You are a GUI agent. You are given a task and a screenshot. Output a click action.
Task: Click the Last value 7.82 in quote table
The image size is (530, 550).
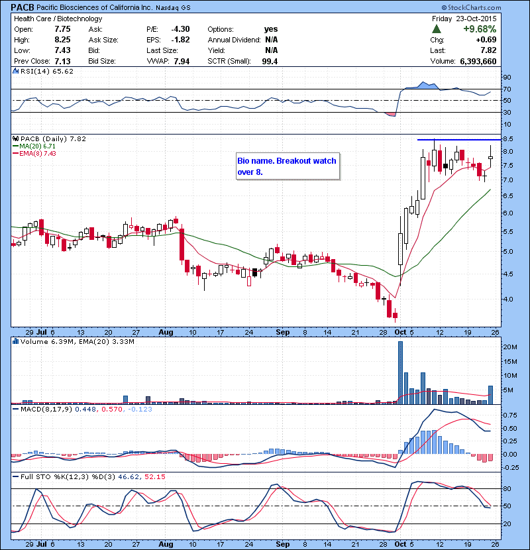pyautogui.click(x=488, y=50)
